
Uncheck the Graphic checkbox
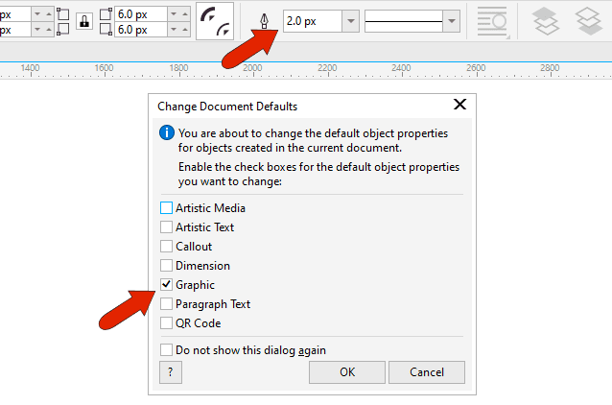[x=167, y=284]
